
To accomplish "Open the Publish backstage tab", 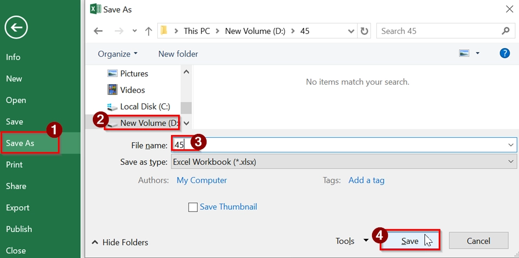I will click(x=19, y=229).
